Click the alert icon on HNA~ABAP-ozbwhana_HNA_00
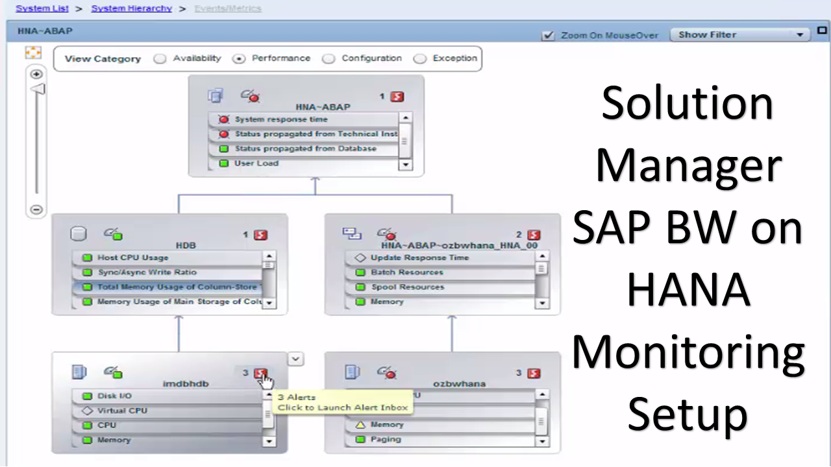This screenshot has height=467, width=831. pyautogui.click(x=534, y=235)
